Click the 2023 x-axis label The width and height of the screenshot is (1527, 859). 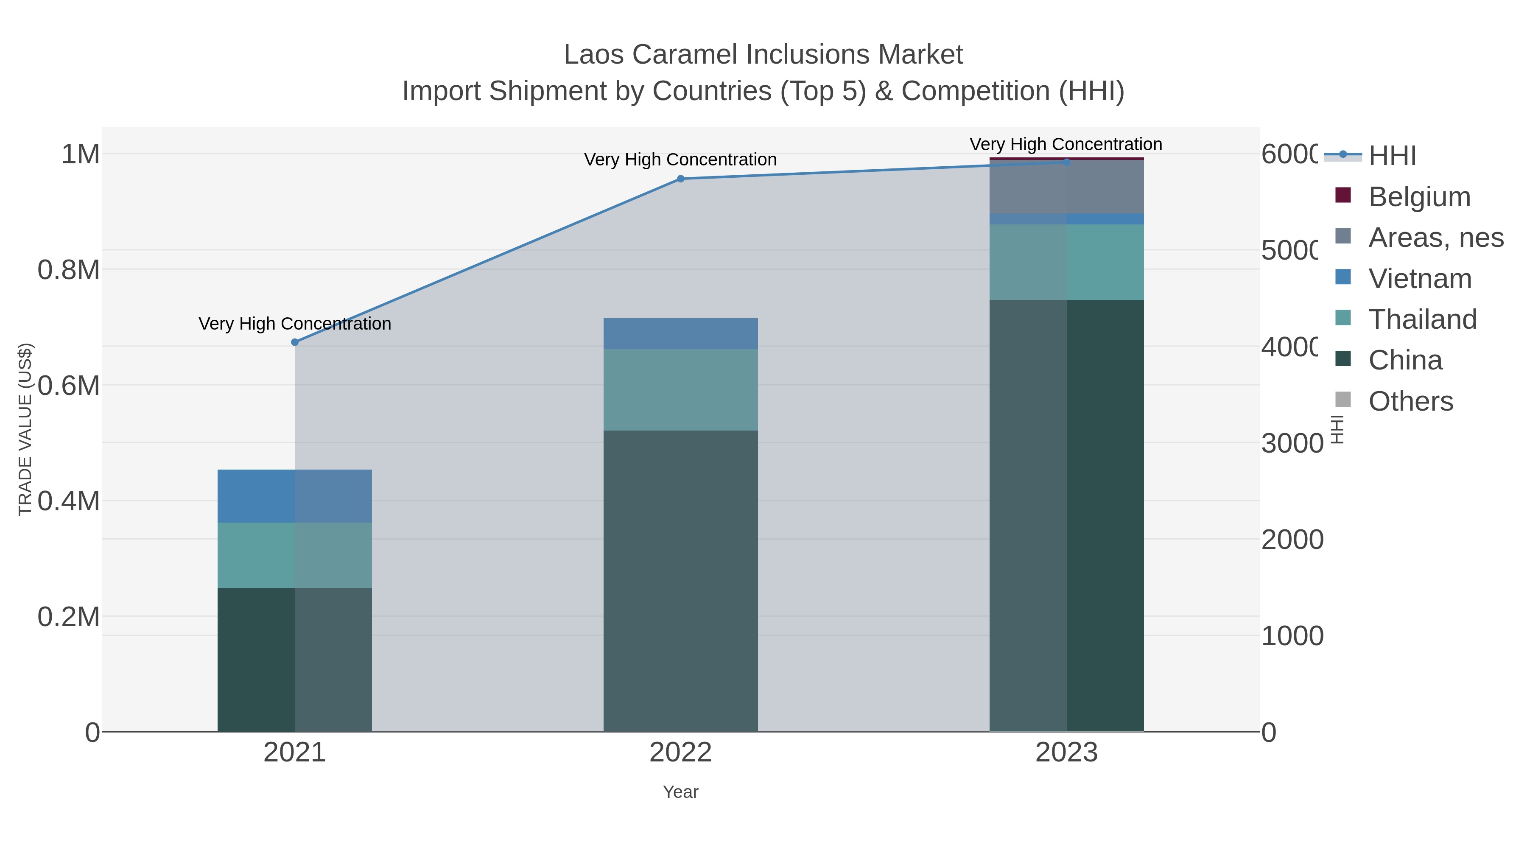(1066, 753)
